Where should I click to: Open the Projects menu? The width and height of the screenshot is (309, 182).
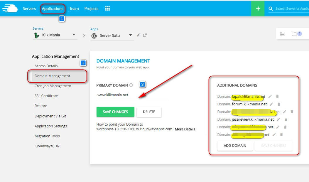(91, 9)
